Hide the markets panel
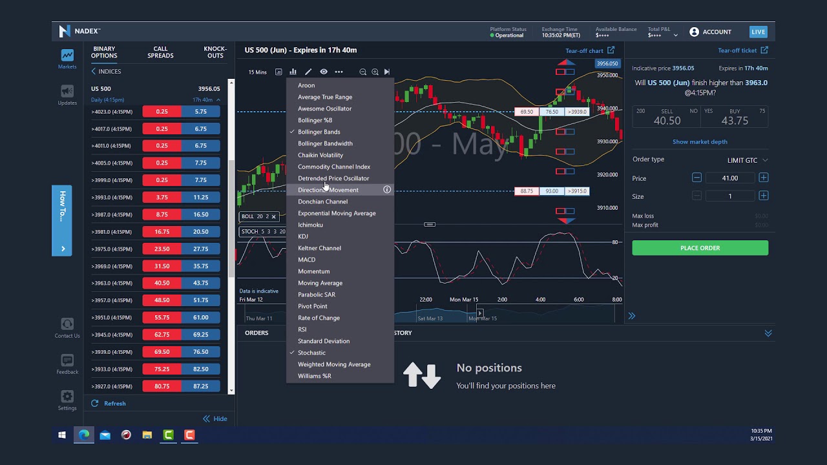 pyautogui.click(x=215, y=418)
